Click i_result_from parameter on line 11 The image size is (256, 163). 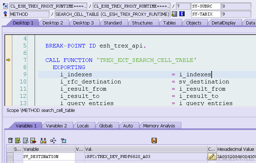coord(83,89)
